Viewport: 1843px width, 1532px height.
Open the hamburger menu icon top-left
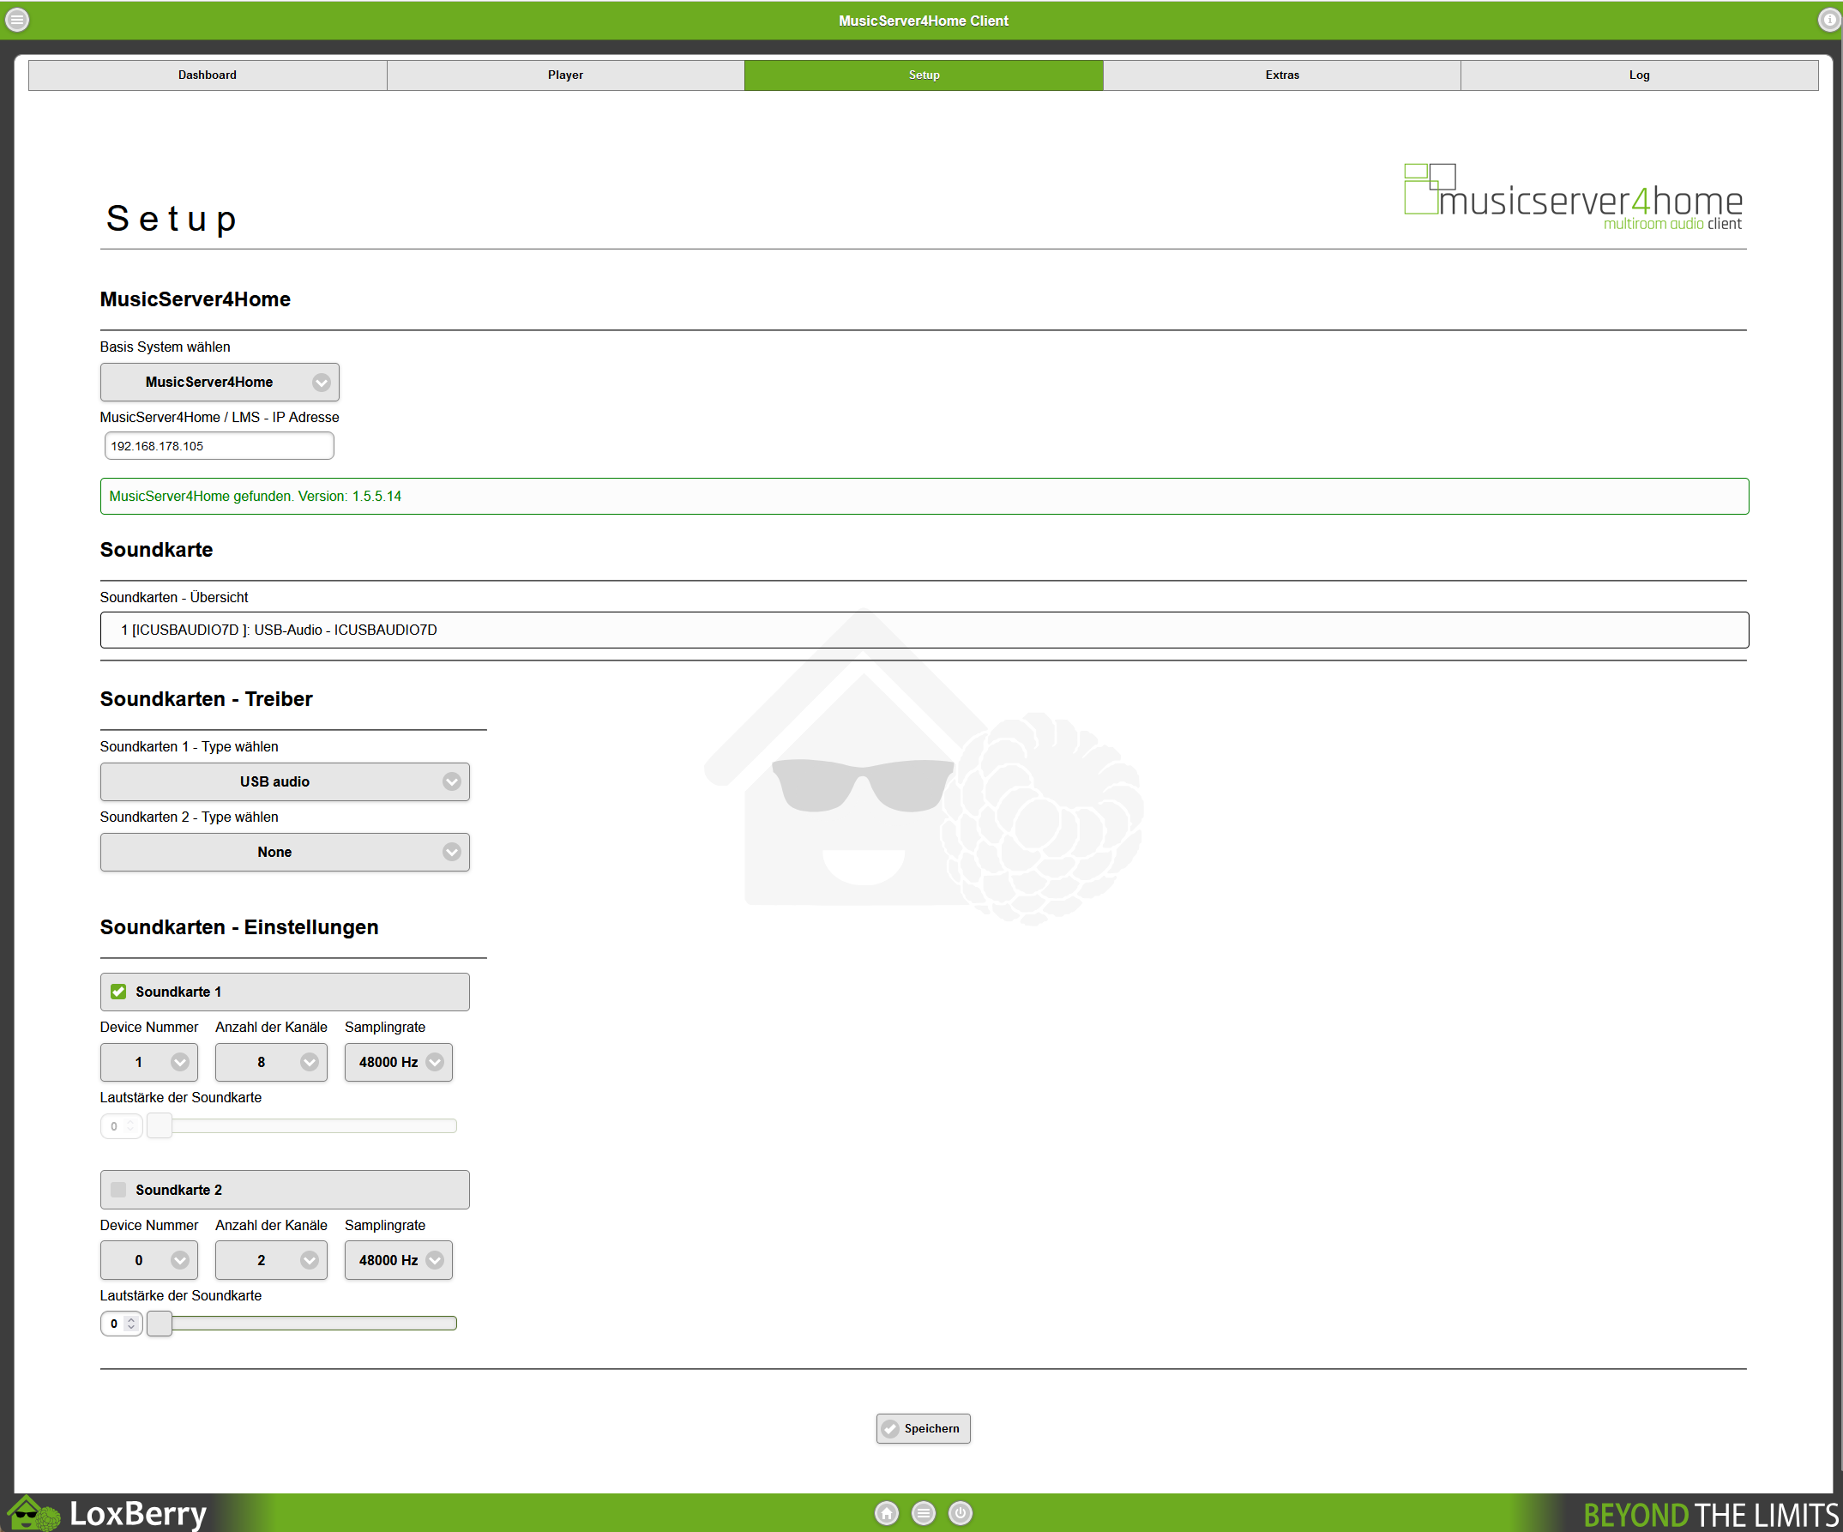click(x=16, y=20)
